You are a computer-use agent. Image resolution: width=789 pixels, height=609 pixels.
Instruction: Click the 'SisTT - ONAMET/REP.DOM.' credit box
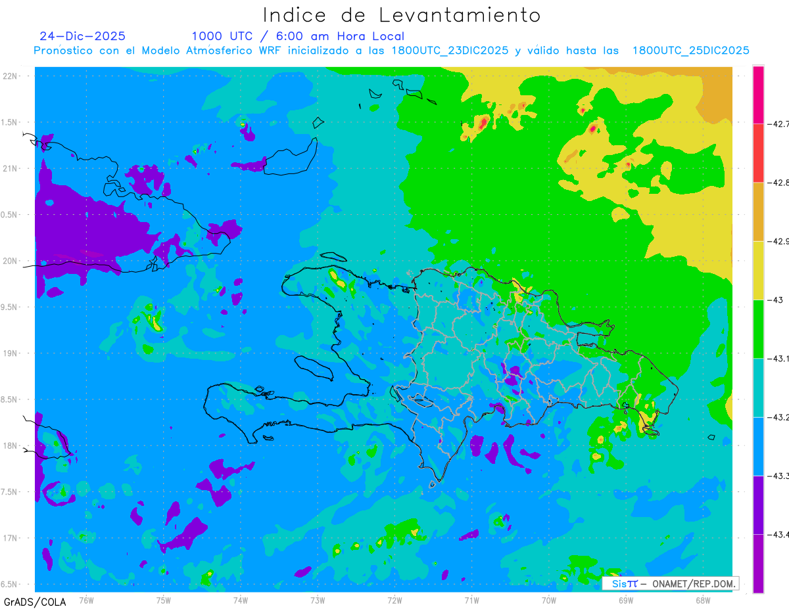(x=670, y=583)
